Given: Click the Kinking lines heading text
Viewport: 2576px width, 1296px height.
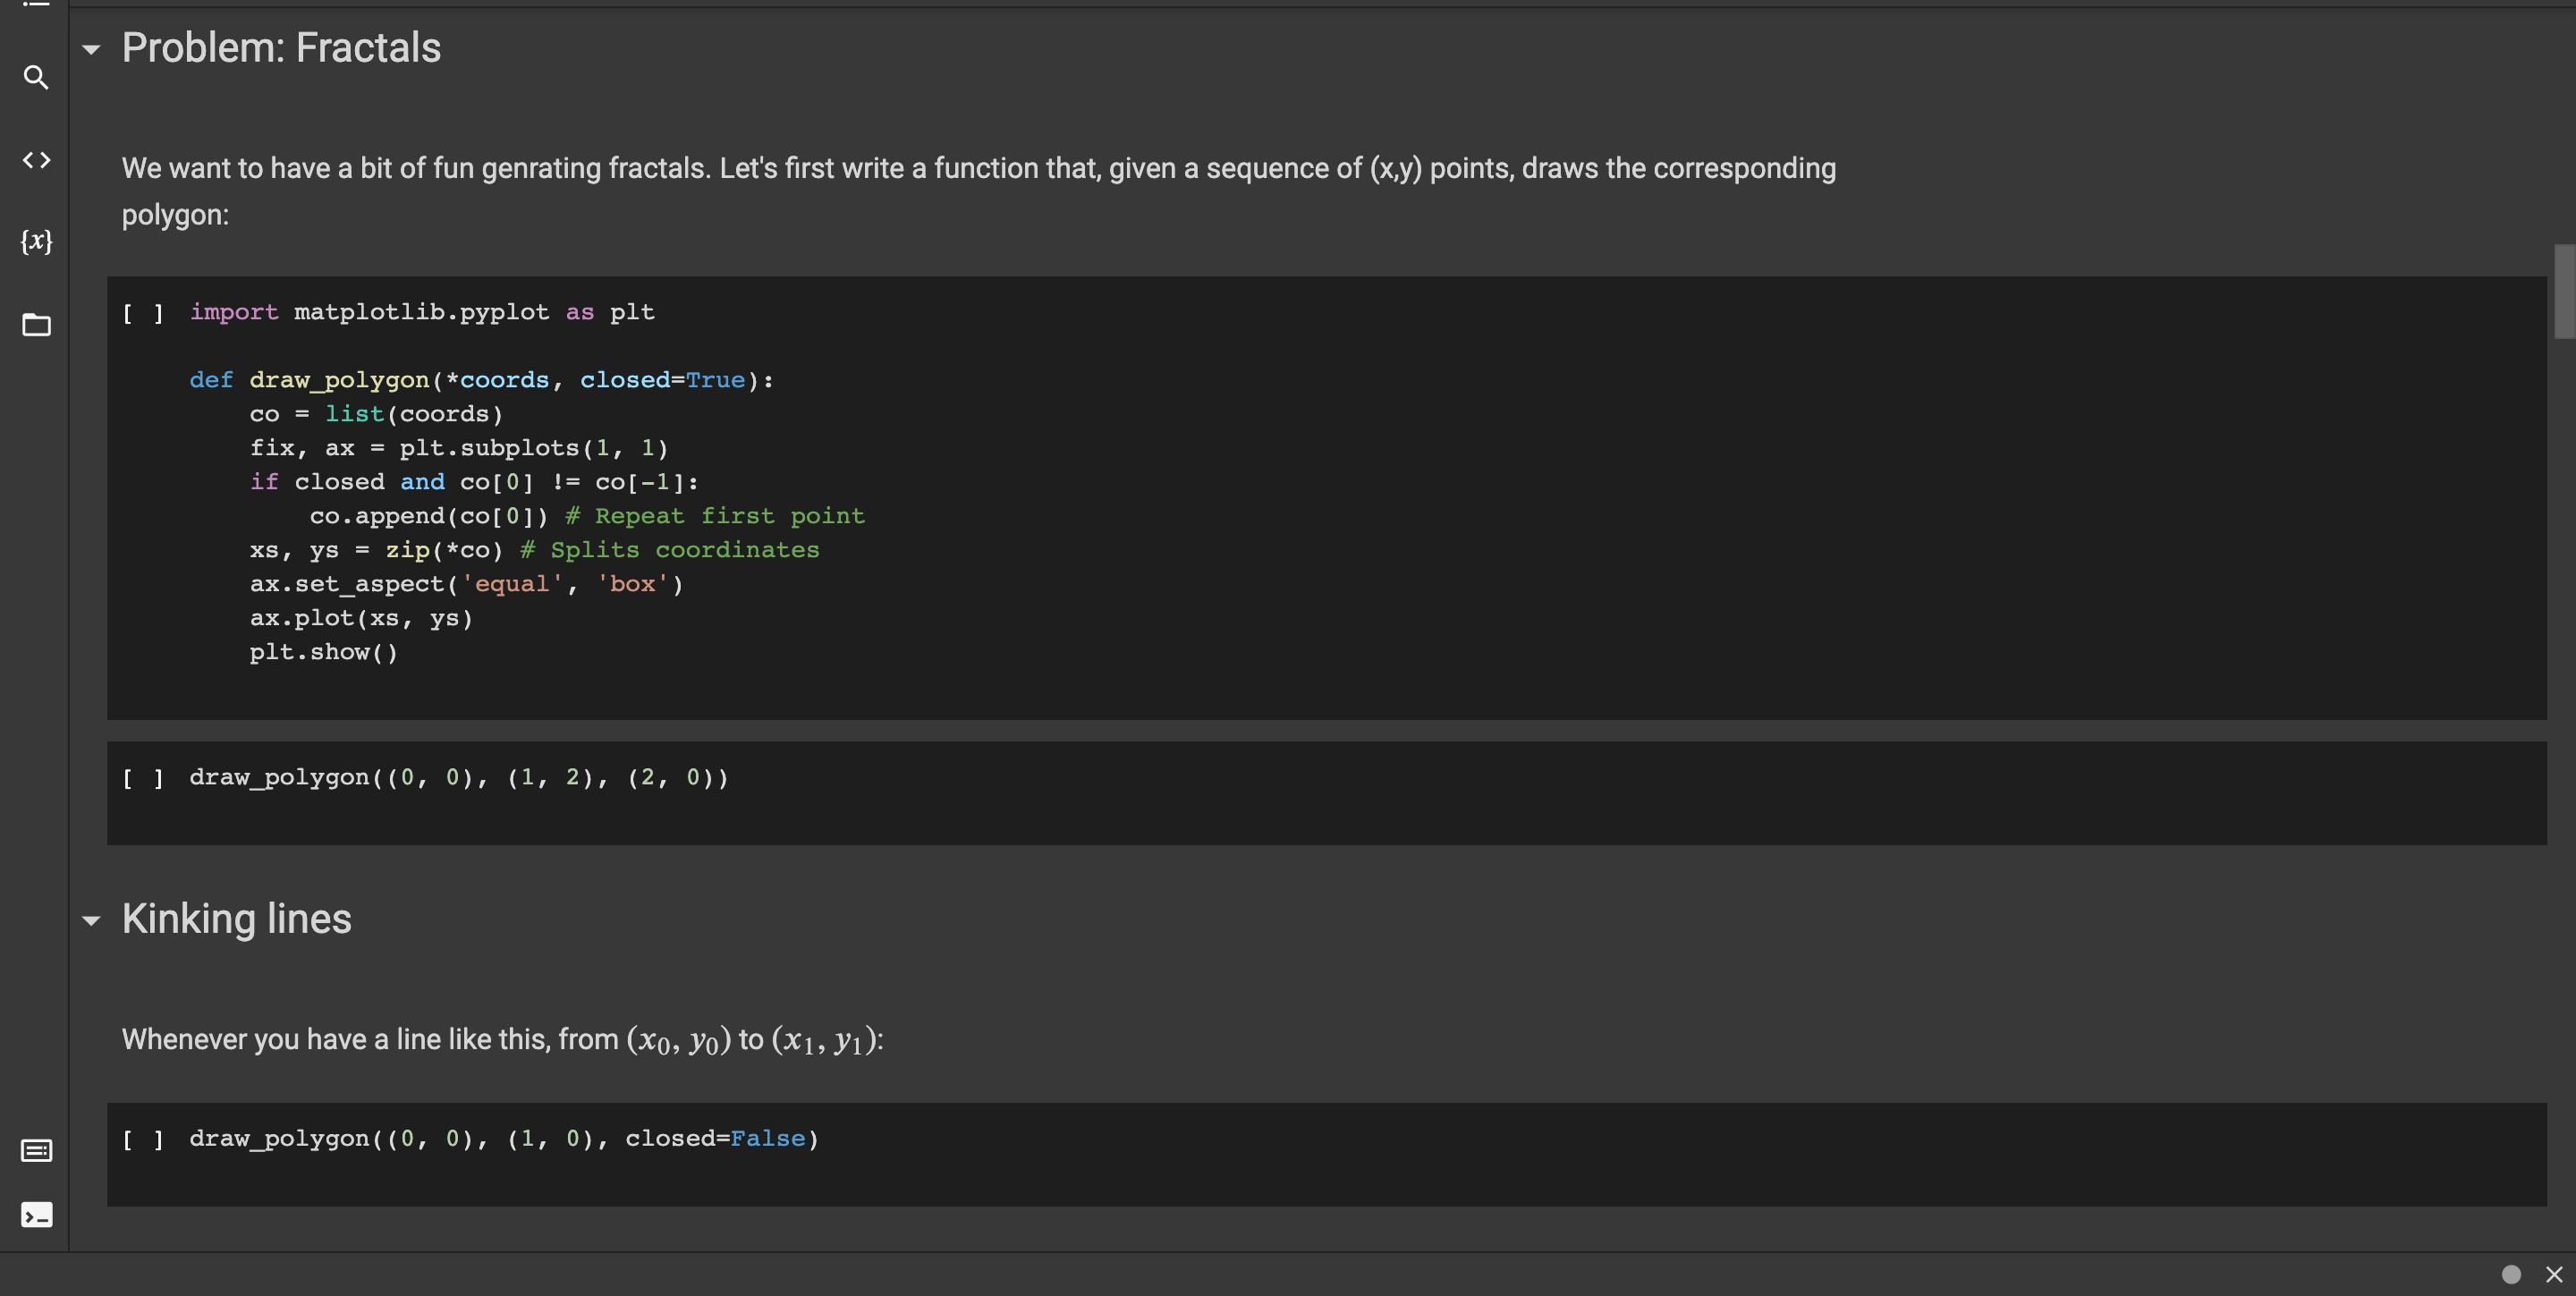Looking at the screenshot, I should point(236,919).
